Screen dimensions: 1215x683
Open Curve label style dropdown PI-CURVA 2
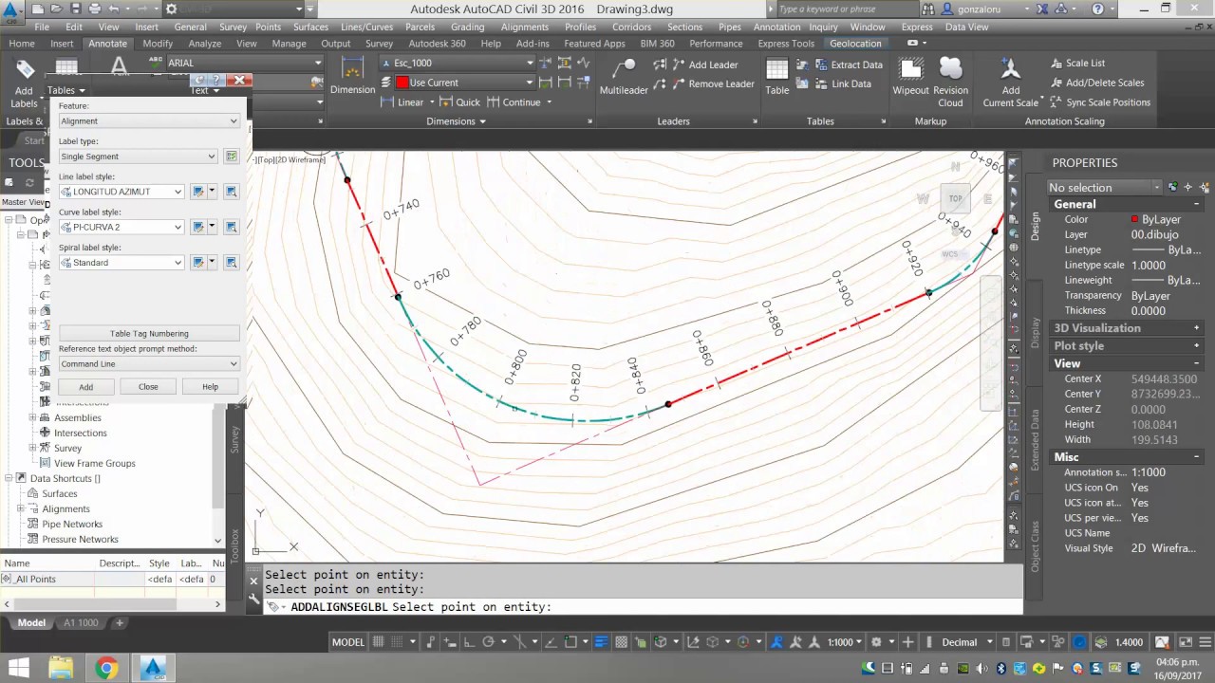pos(121,227)
